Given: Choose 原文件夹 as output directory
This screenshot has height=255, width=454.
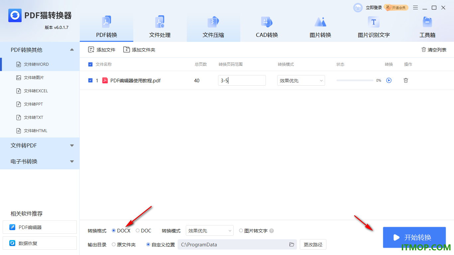Looking at the screenshot, I should [x=114, y=245].
